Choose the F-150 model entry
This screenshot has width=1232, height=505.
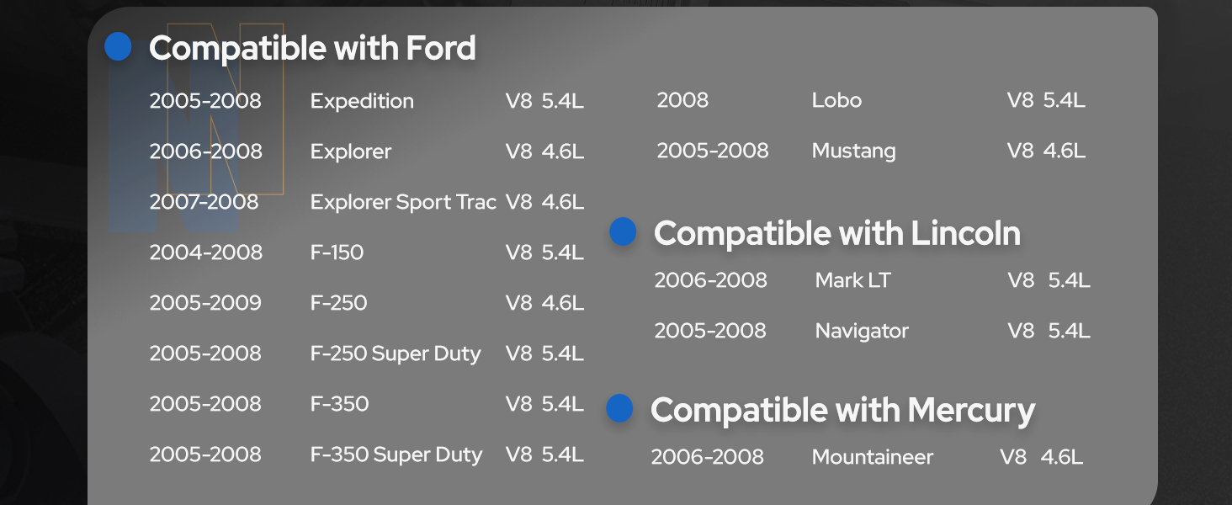[337, 252]
